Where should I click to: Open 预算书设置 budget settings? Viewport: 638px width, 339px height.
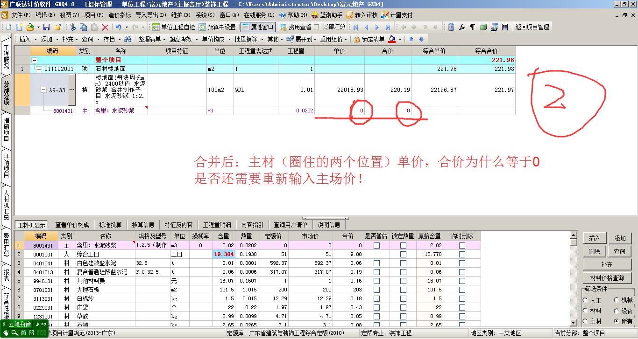coord(217,28)
